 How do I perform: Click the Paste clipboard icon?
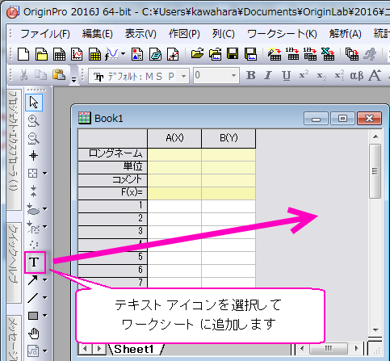coord(59,75)
